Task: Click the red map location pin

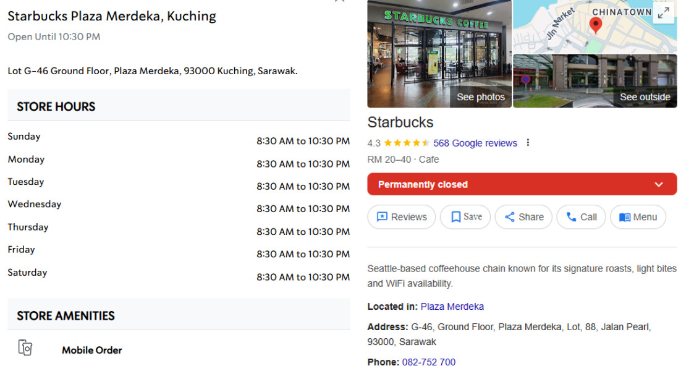Action: point(596,25)
